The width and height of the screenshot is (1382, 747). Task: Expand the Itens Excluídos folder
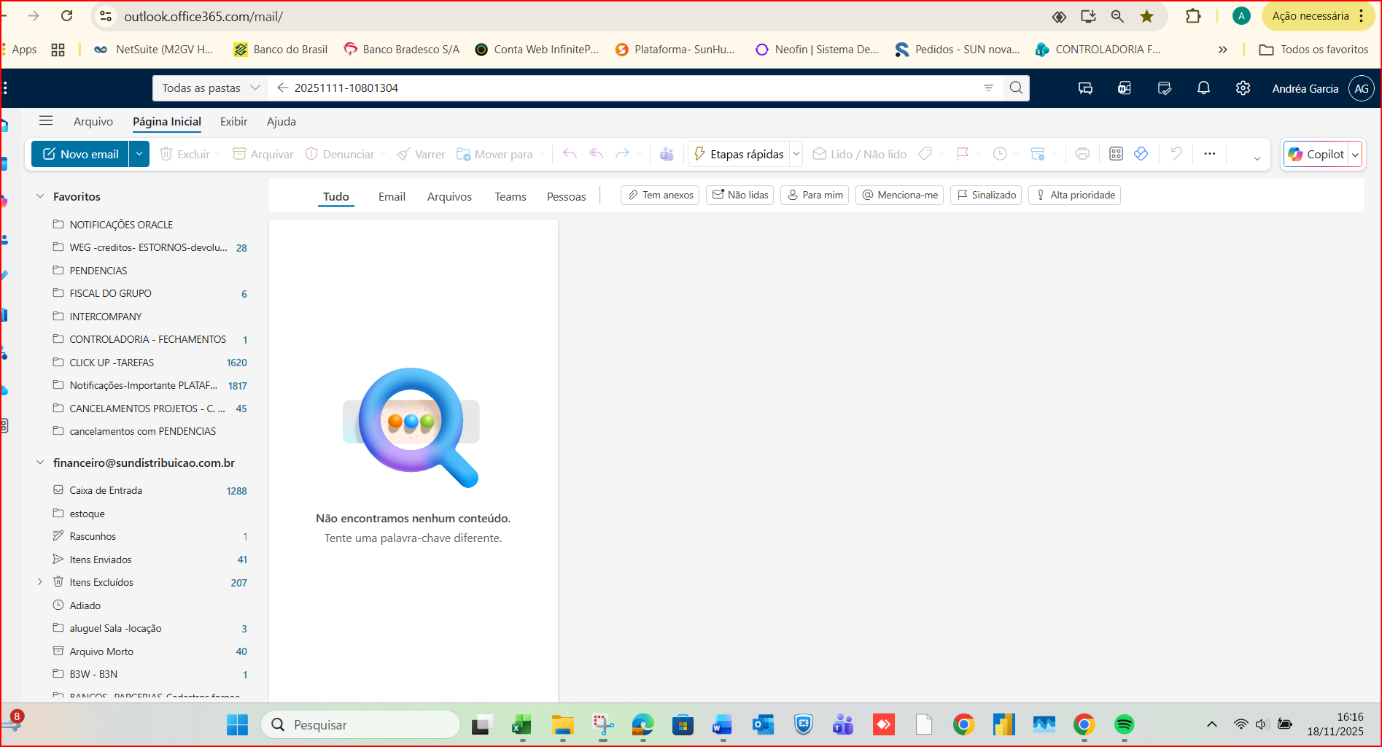click(x=40, y=582)
